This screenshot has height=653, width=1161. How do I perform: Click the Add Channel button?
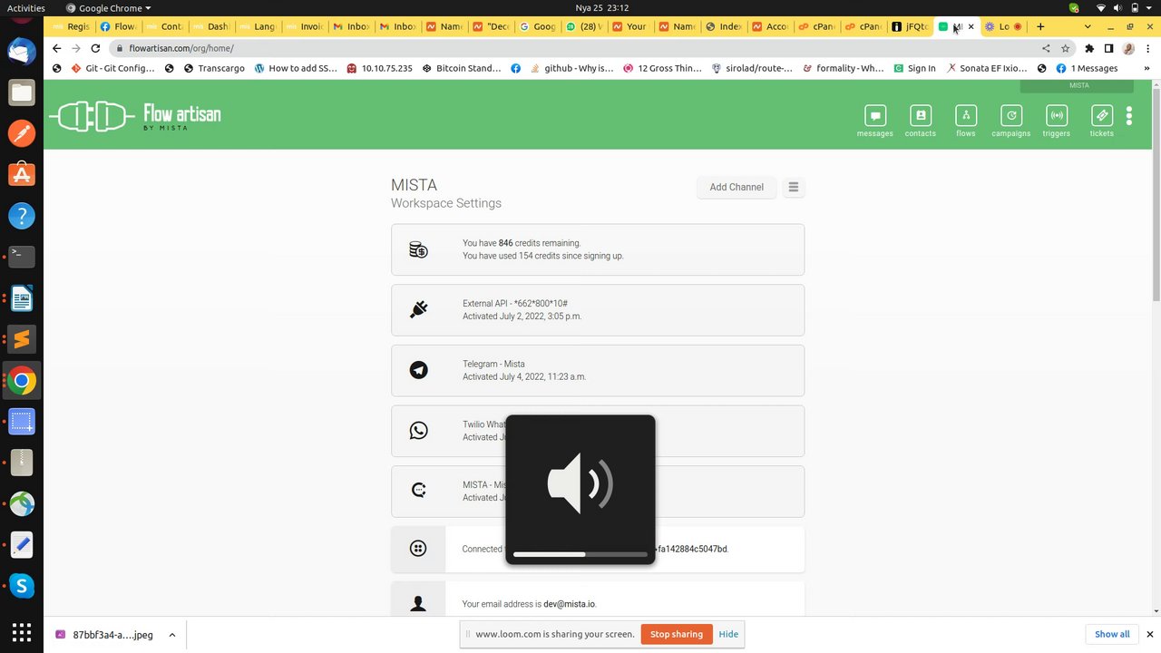tap(737, 187)
